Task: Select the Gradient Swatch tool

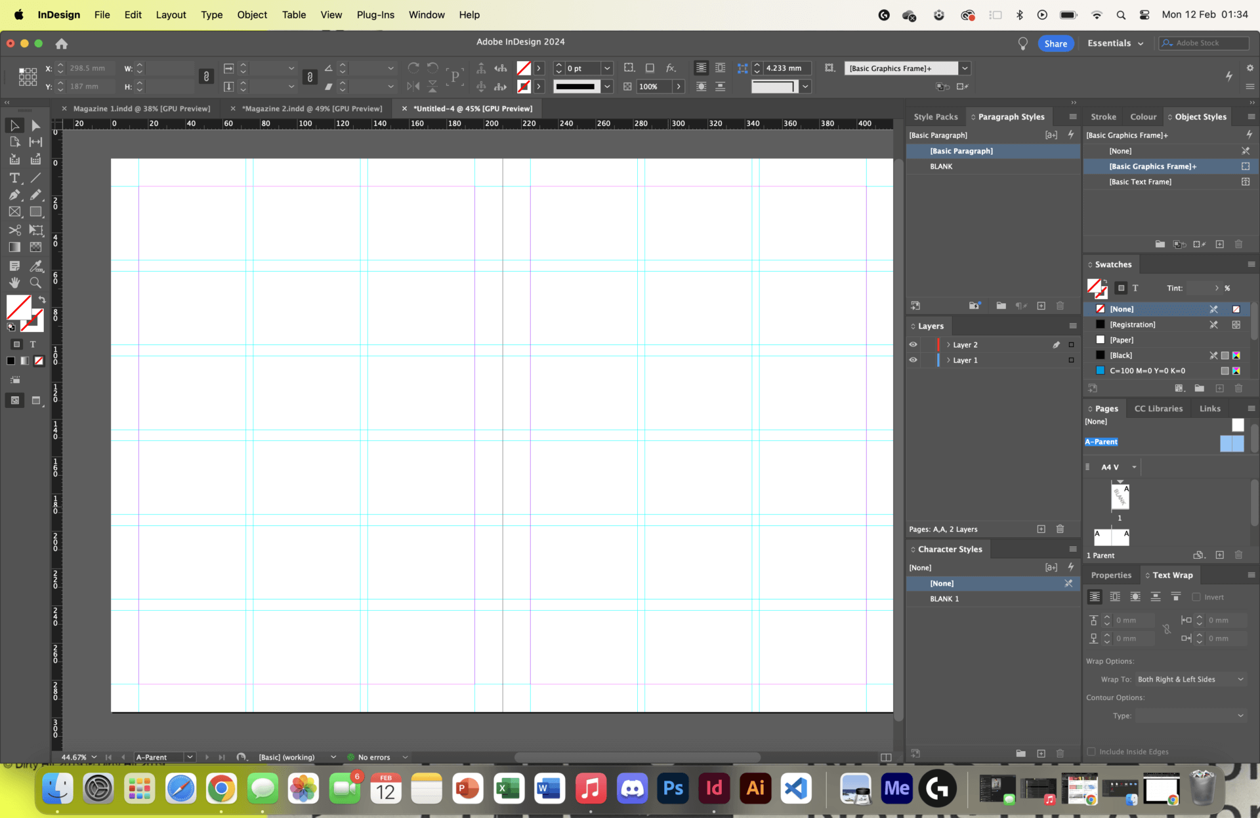Action: 14,247
